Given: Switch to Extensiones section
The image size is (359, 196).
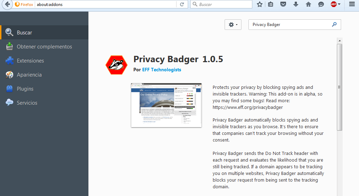Looking at the screenshot, I should 44,60.
